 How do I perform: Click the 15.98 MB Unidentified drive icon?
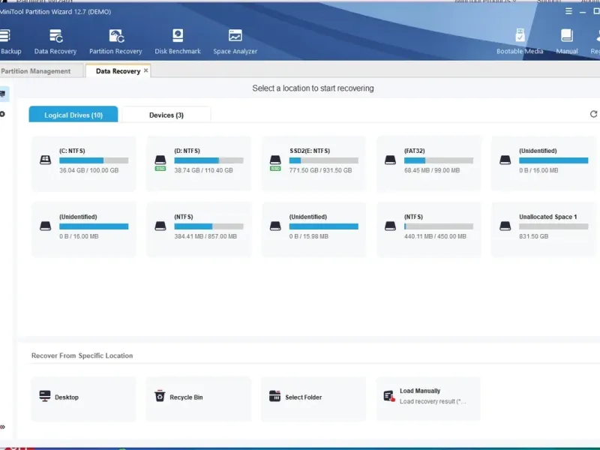(275, 226)
